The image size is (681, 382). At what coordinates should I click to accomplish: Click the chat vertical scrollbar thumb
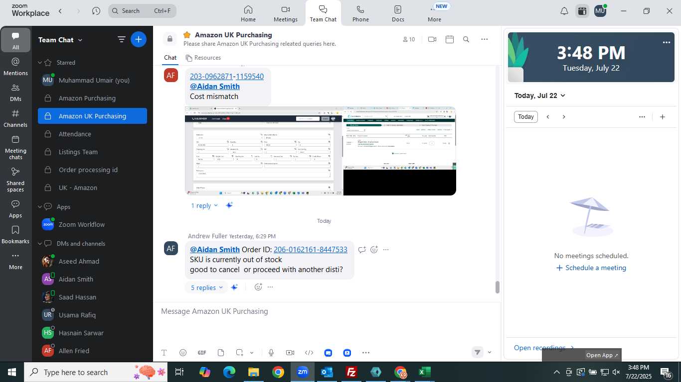[497, 287]
